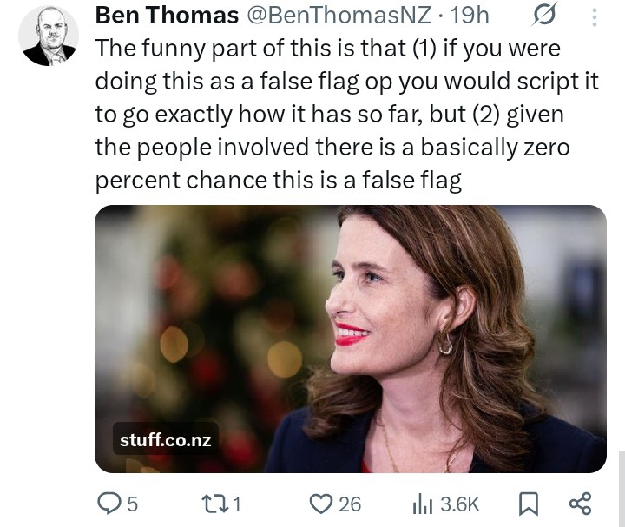The width and height of the screenshot is (625, 527).
Task: Click the reply count of 5
Action: click(x=133, y=504)
